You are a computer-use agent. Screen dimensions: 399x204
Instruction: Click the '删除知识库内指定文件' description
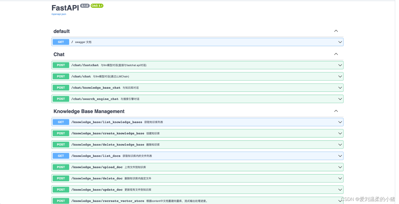pyautogui.click(x=138, y=178)
